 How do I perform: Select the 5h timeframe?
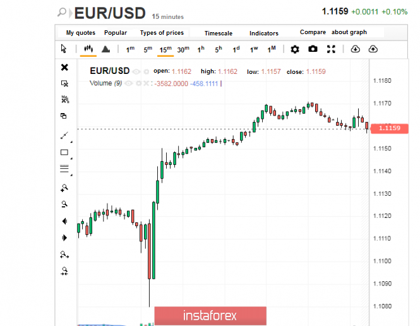[x=219, y=49]
